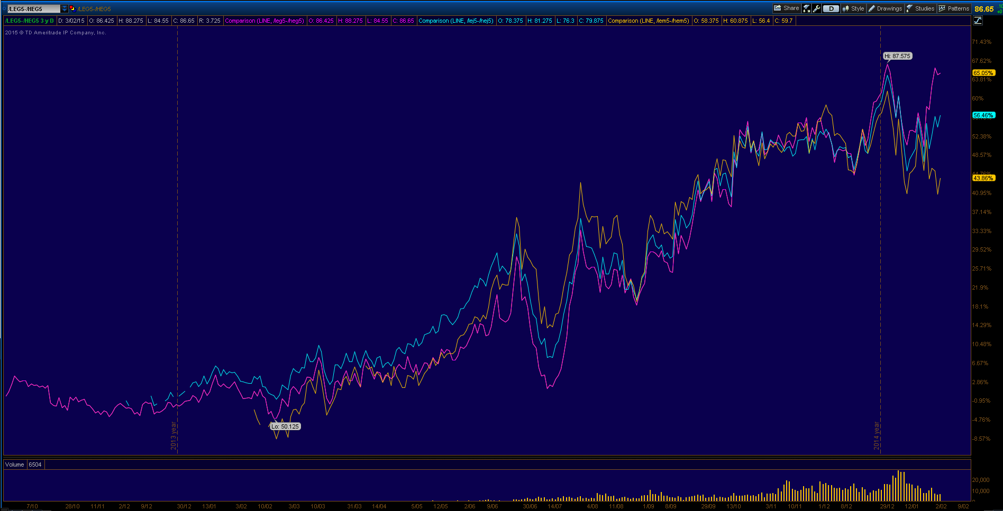Open the quick study flask icon
Viewport: 1003px width, 511px height.
(807, 8)
